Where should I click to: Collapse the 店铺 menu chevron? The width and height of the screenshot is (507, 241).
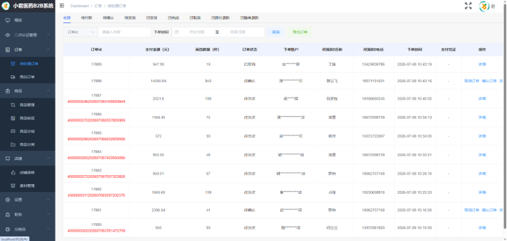(48, 159)
